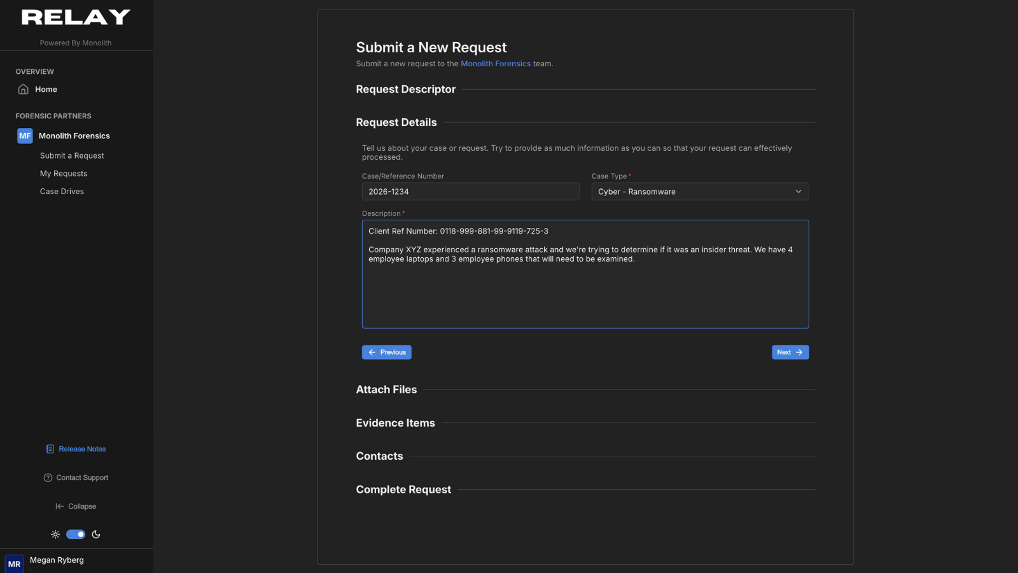Click the sun light-mode icon

pos(55,534)
